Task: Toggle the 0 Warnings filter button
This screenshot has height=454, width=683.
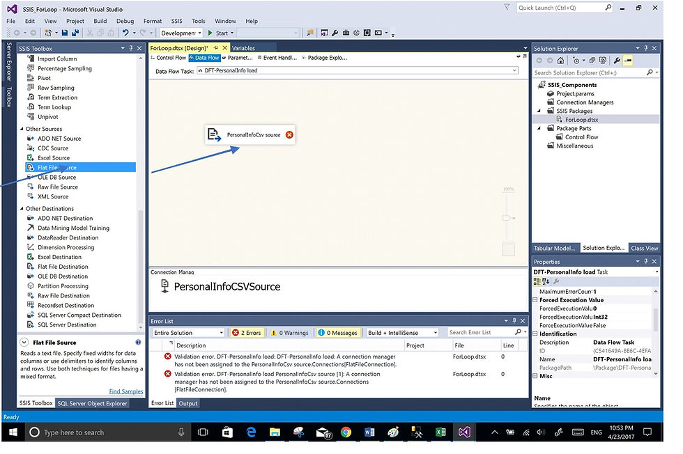Action: pyautogui.click(x=289, y=333)
